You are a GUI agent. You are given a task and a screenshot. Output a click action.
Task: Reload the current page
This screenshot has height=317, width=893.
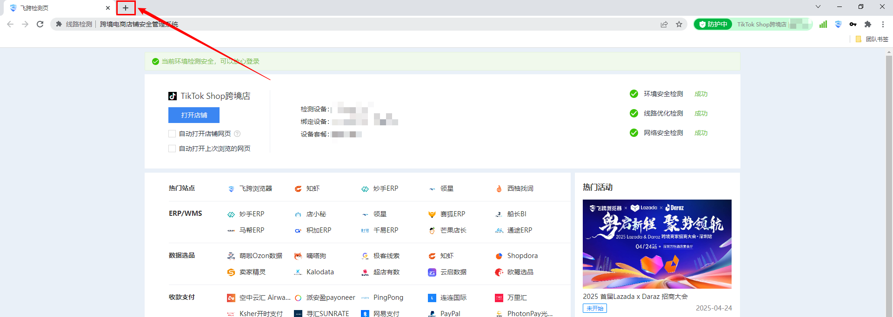[40, 24]
